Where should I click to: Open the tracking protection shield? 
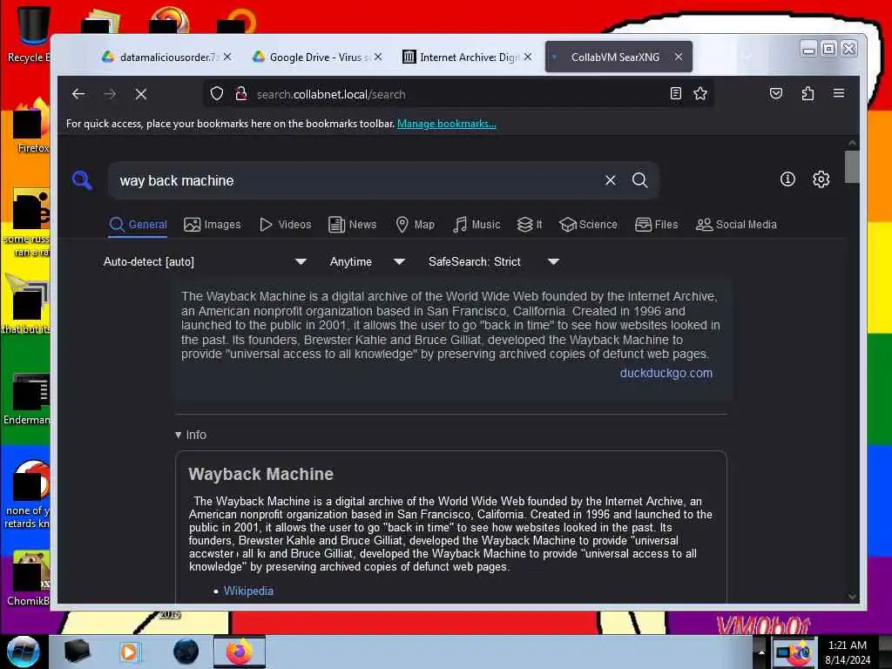click(x=217, y=94)
